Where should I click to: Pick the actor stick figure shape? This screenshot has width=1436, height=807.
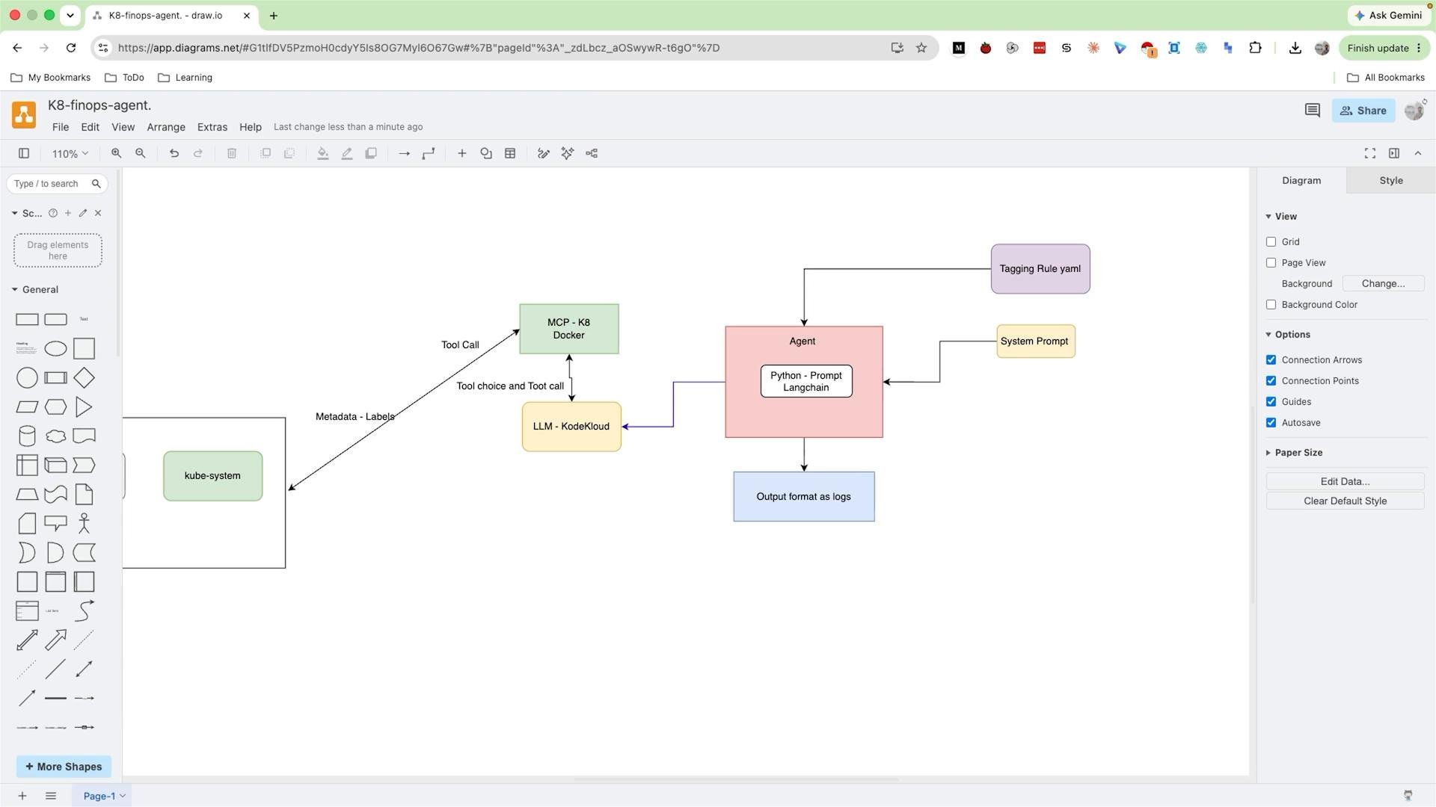point(84,523)
